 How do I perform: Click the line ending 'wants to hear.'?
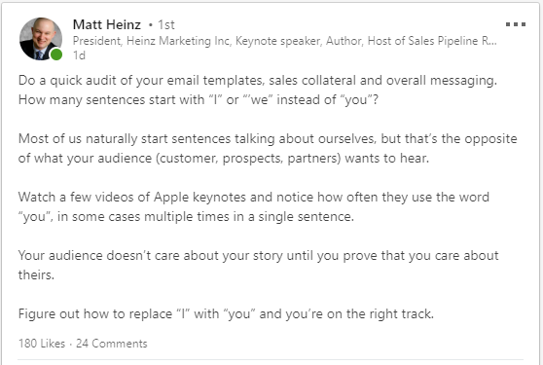point(224,159)
